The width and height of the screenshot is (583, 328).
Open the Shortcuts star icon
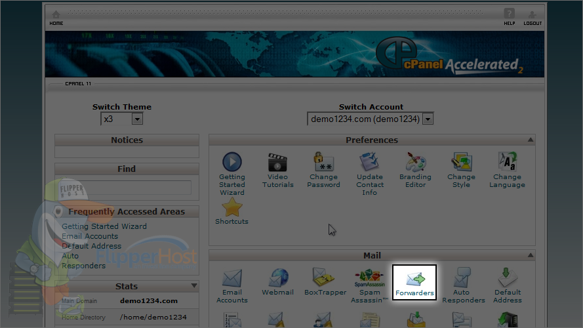coord(231,211)
